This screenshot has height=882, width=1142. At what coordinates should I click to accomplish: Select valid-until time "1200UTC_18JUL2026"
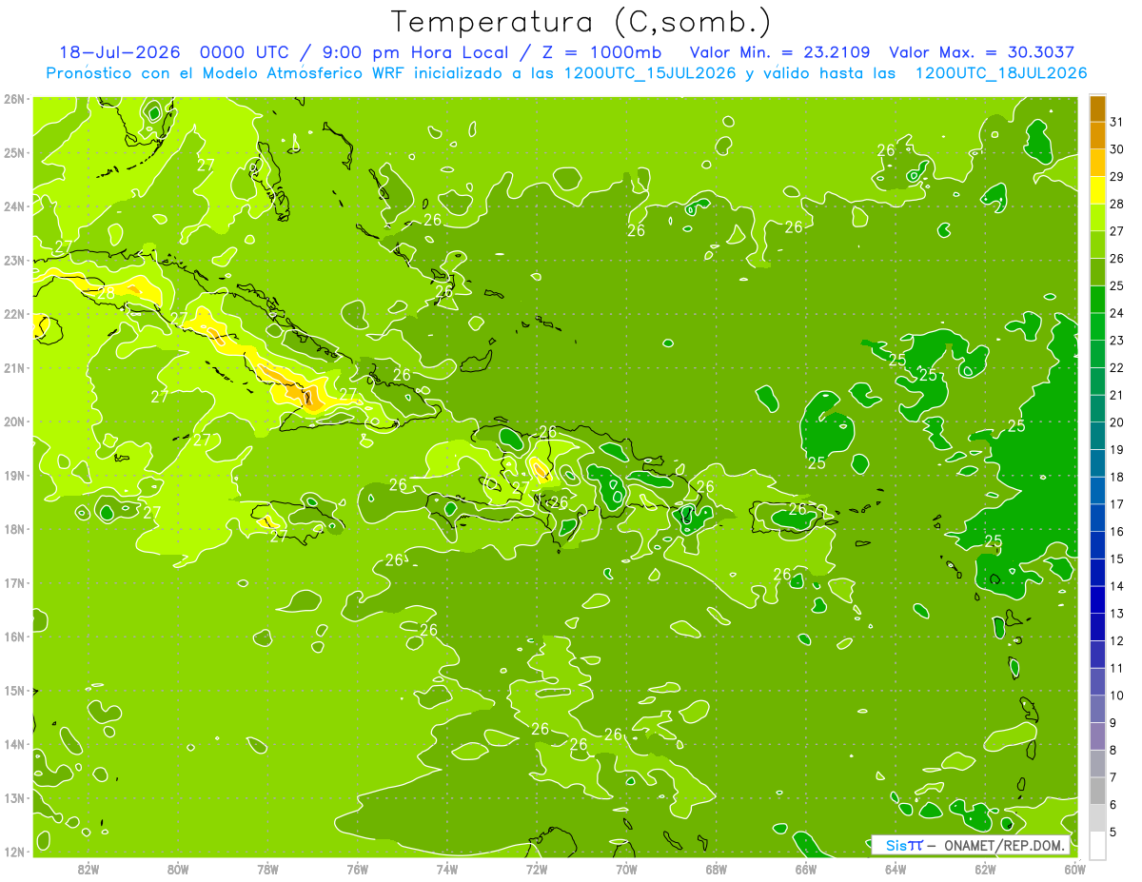tap(1001, 73)
